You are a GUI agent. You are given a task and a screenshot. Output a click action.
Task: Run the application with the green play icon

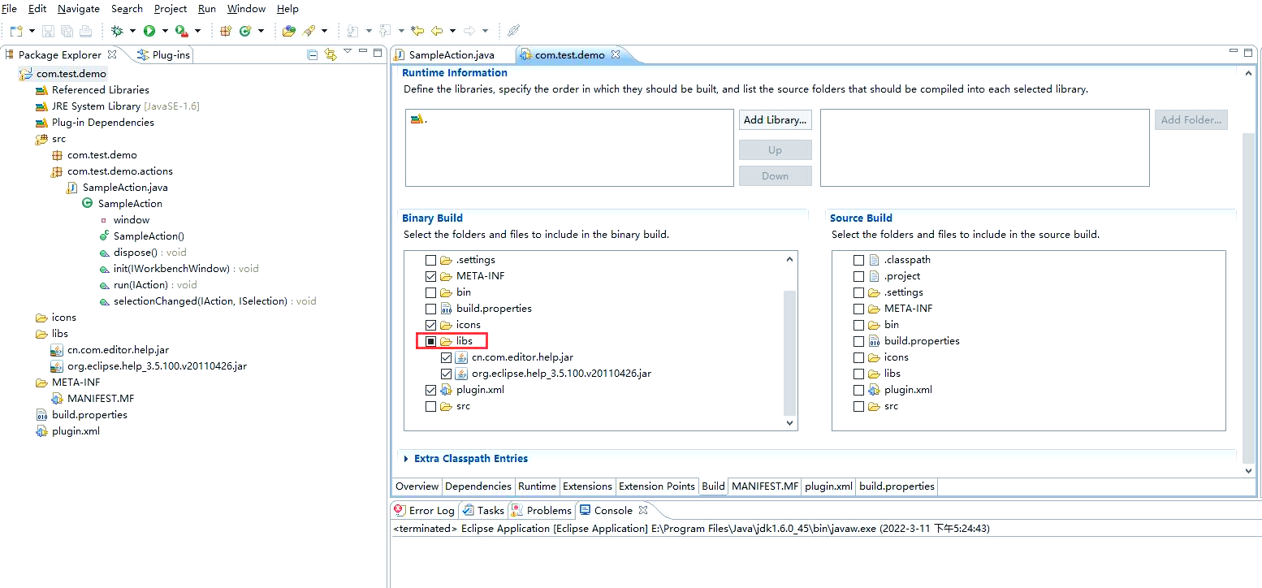tap(149, 31)
